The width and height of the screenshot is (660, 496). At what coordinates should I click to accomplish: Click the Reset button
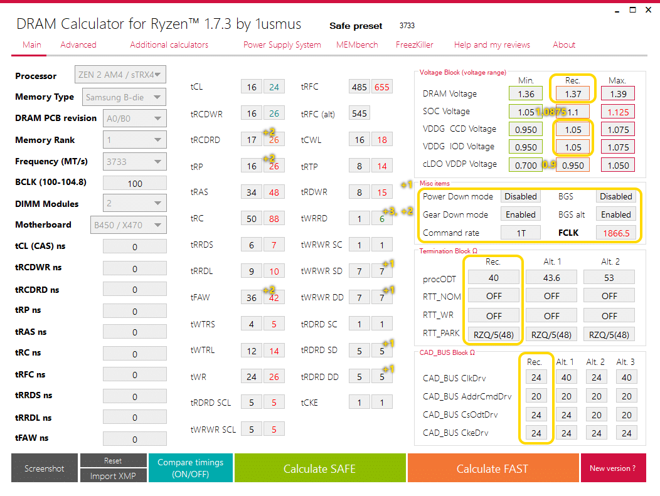click(113, 460)
